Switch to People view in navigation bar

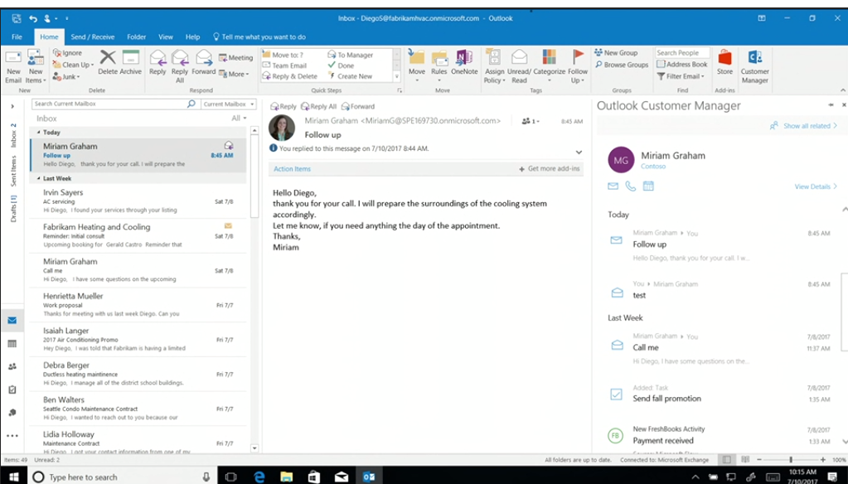[12, 366]
